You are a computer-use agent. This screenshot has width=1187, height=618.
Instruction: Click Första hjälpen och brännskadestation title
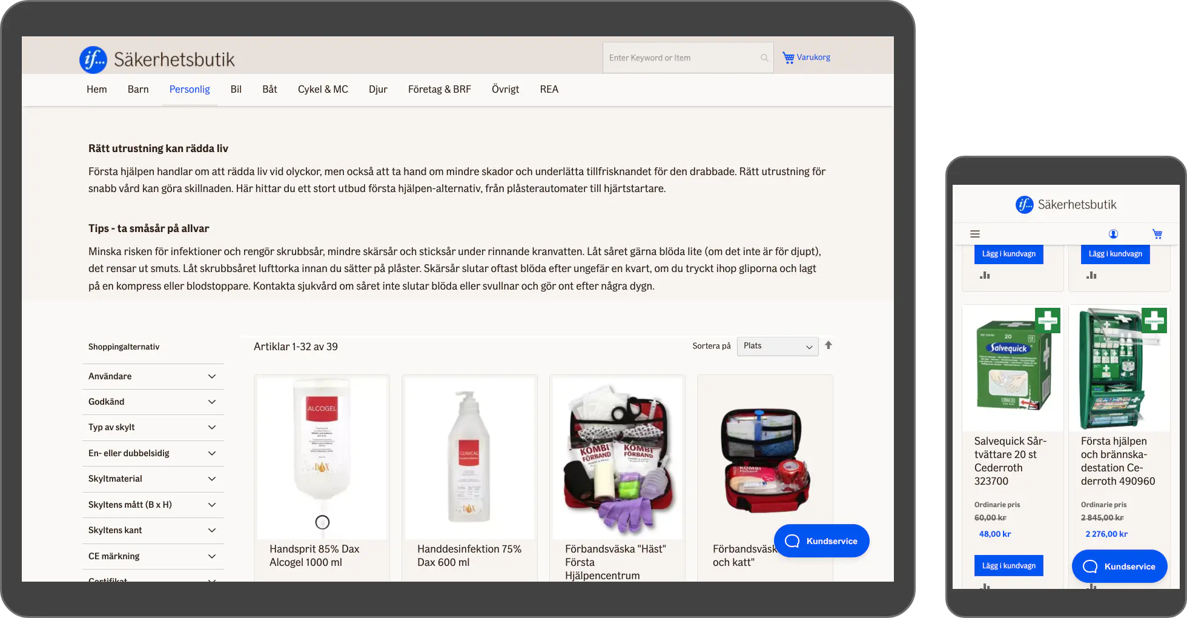pos(1118,461)
